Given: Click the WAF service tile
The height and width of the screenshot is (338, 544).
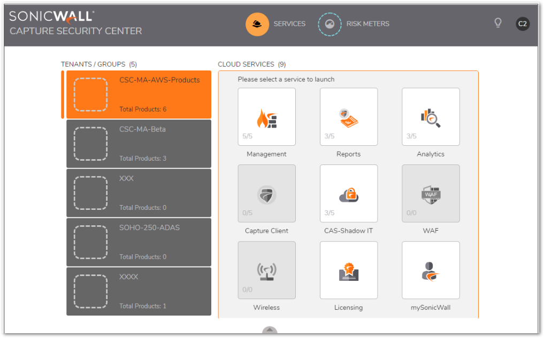Looking at the screenshot, I should coord(431,194).
